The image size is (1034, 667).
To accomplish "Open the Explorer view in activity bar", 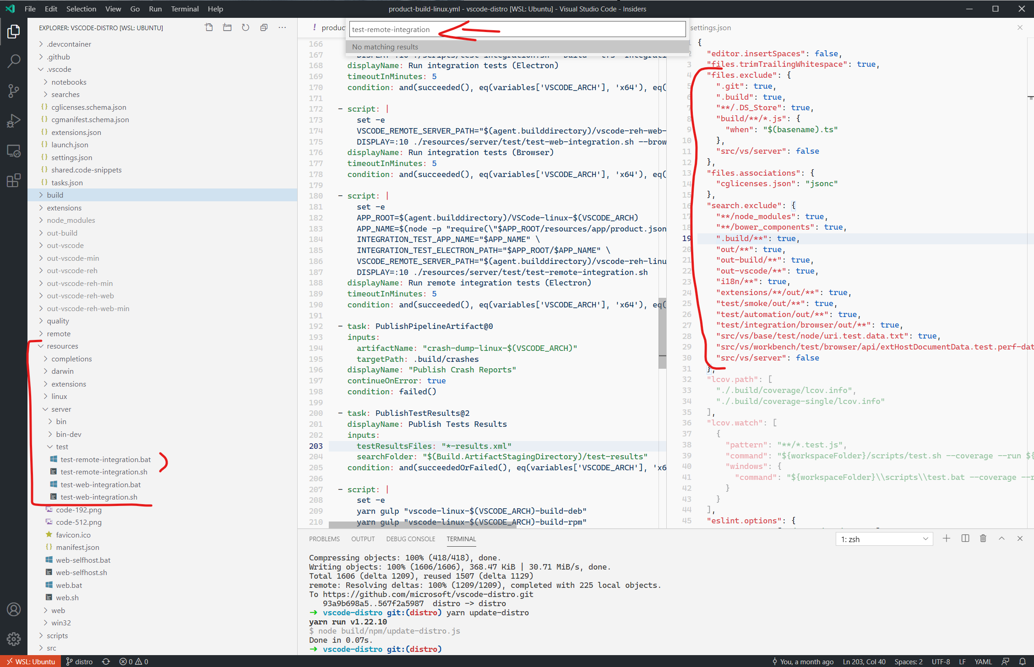I will 14,32.
